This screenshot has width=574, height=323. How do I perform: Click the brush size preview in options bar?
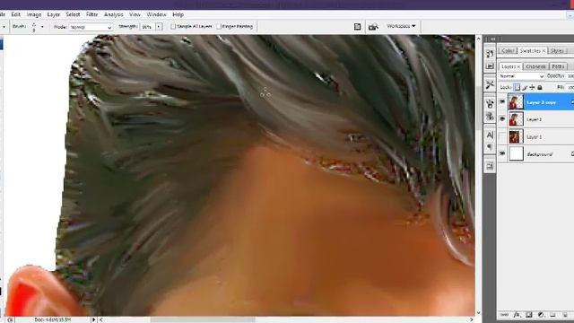coord(34,27)
